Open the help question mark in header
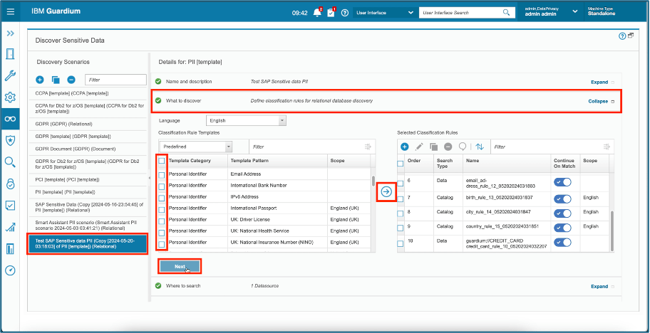This screenshot has height=333, width=650. tap(344, 13)
